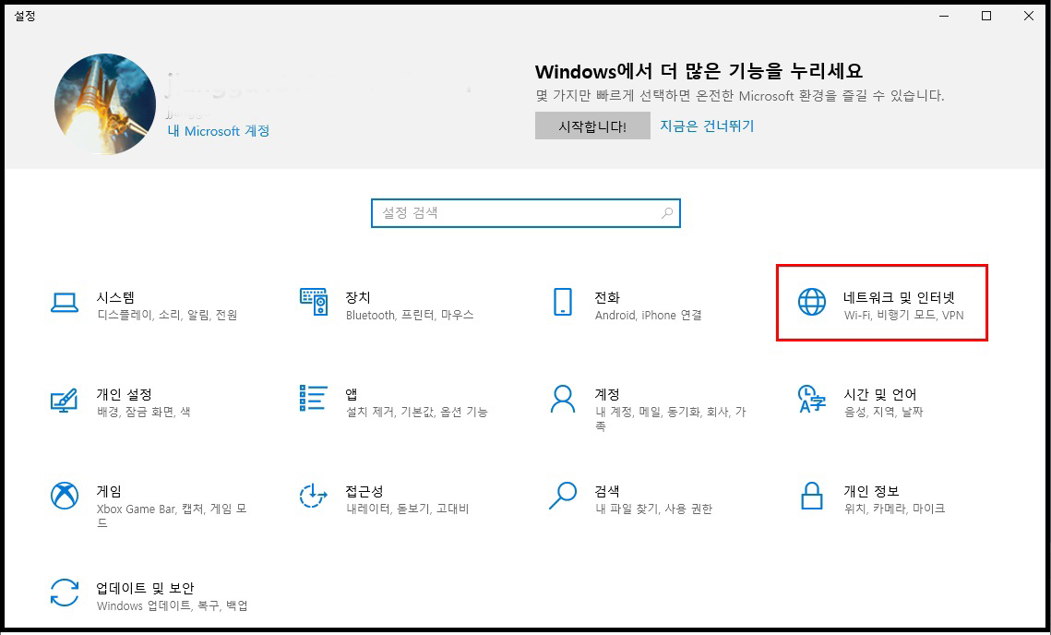Click the 장치 keyboard and speaker icon
This screenshot has width=1051, height=635.
click(313, 302)
